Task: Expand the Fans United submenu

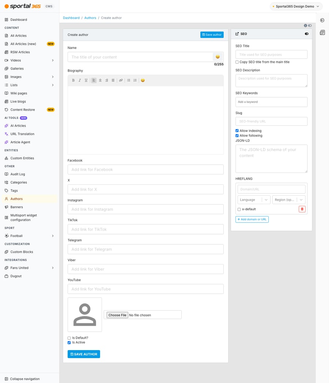Action: [x=53, y=268]
